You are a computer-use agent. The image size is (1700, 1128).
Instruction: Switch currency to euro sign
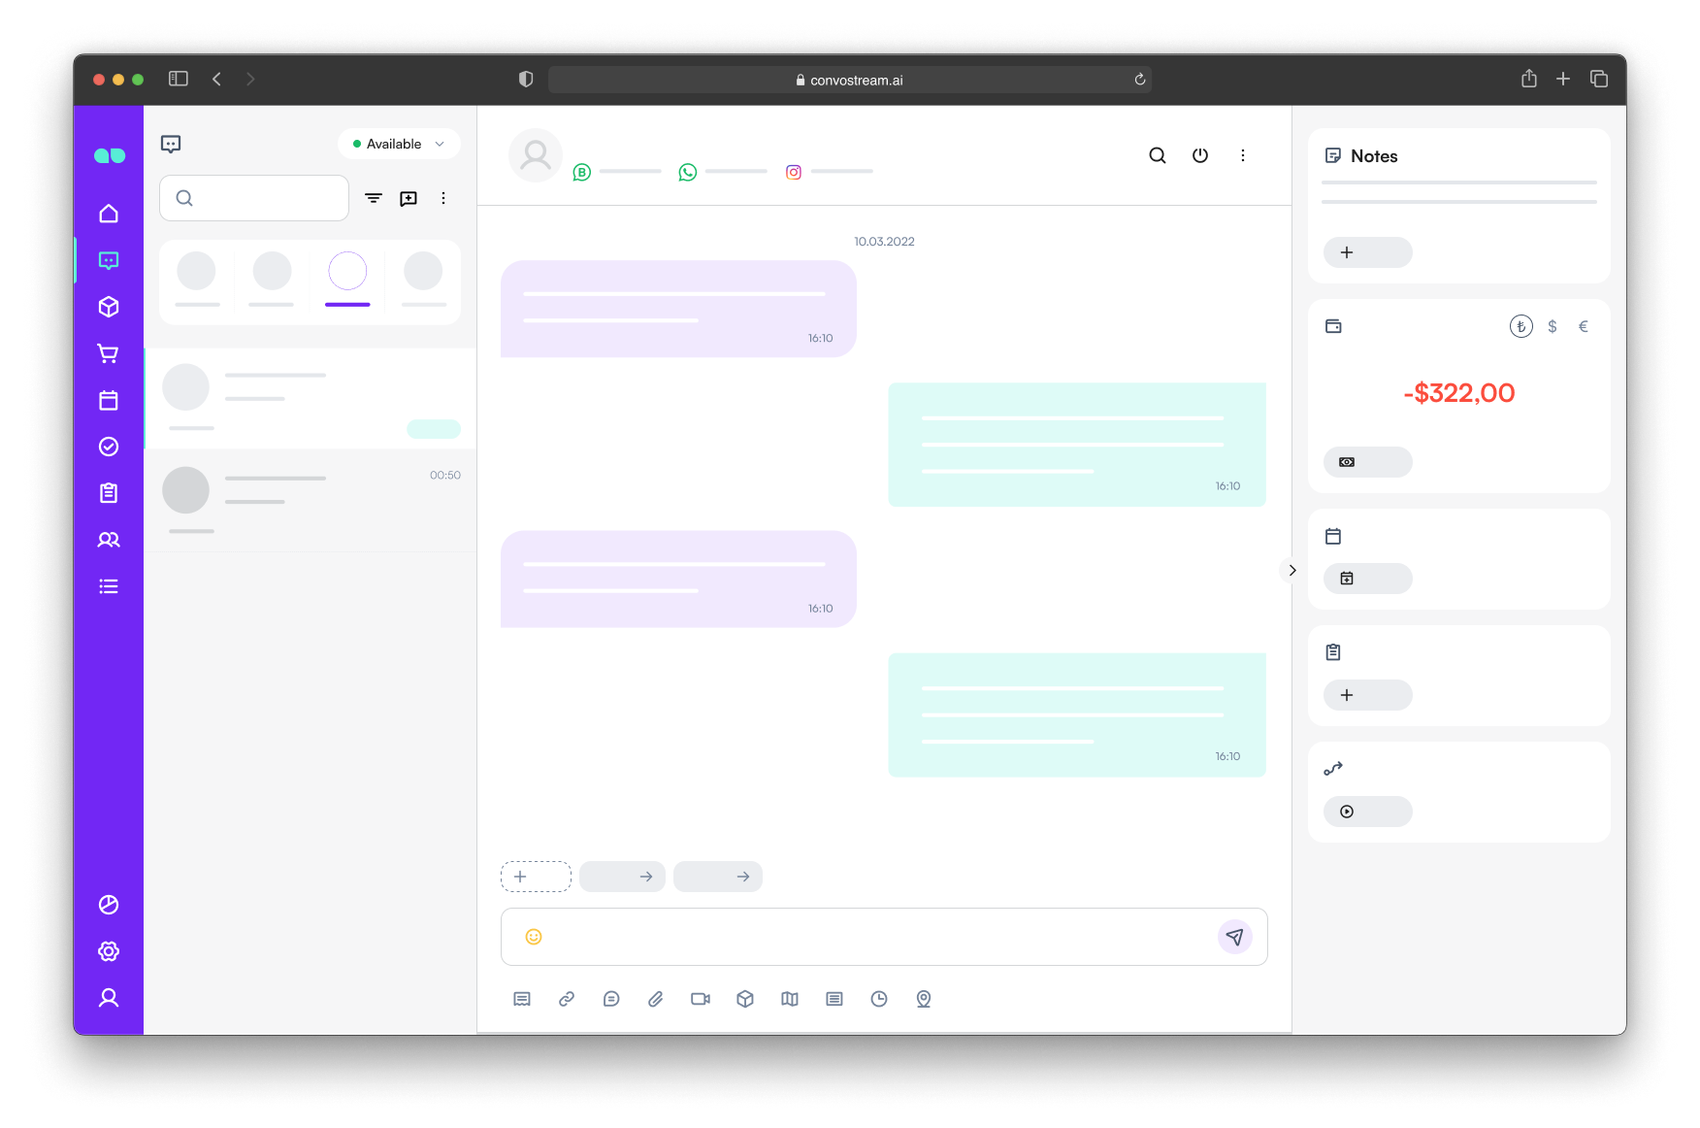point(1584,326)
